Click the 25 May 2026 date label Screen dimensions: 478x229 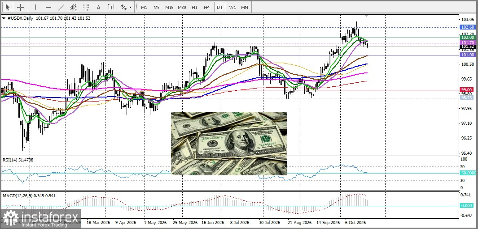(x=184, y=222)
